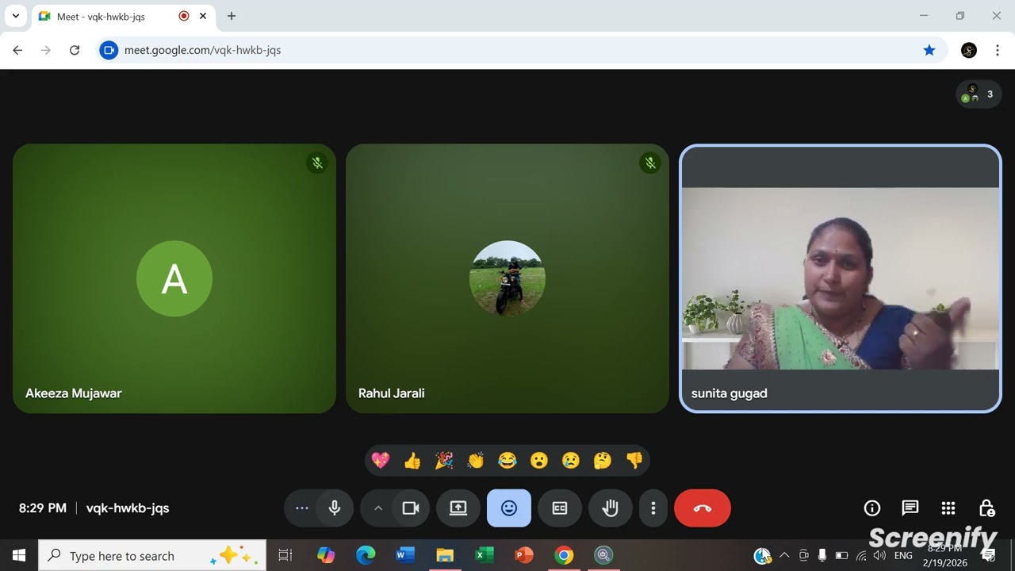Switch the ENG input language

pos(903,555)
